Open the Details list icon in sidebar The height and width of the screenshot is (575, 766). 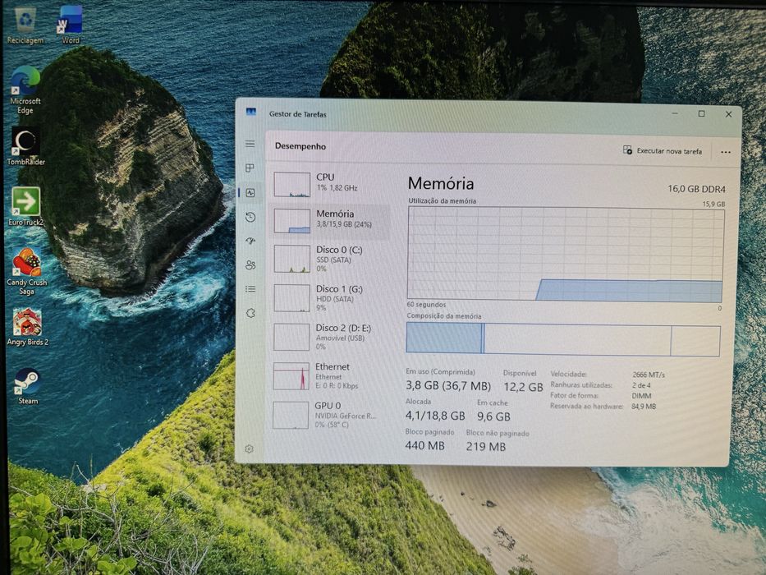(250, 289)
